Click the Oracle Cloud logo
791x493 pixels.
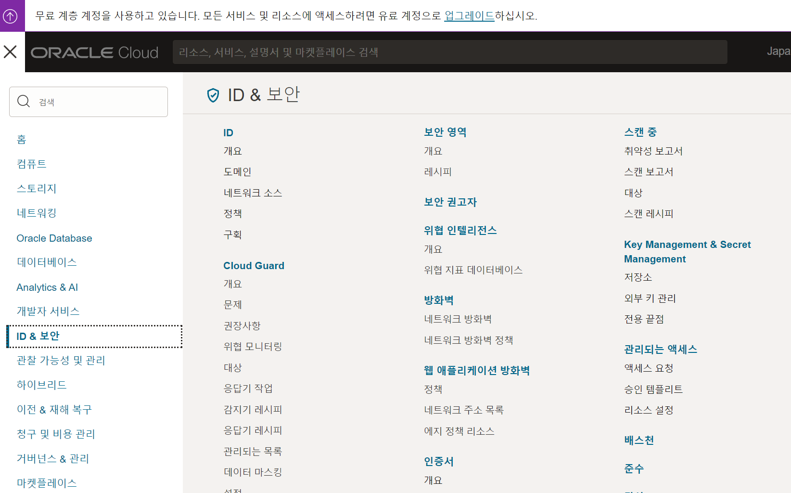[95, 52]
